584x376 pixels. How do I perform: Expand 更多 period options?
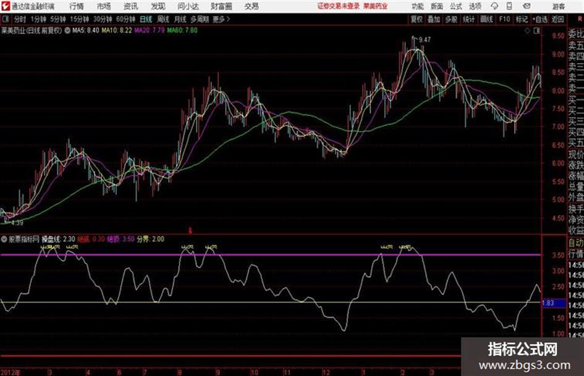221,19
